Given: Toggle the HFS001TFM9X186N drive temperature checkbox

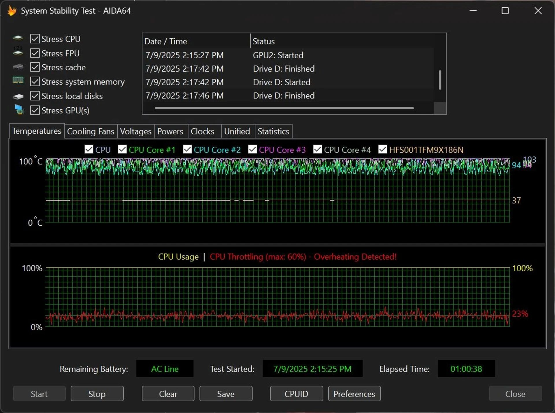Looking at the screenshot, I should coord(382,149).
